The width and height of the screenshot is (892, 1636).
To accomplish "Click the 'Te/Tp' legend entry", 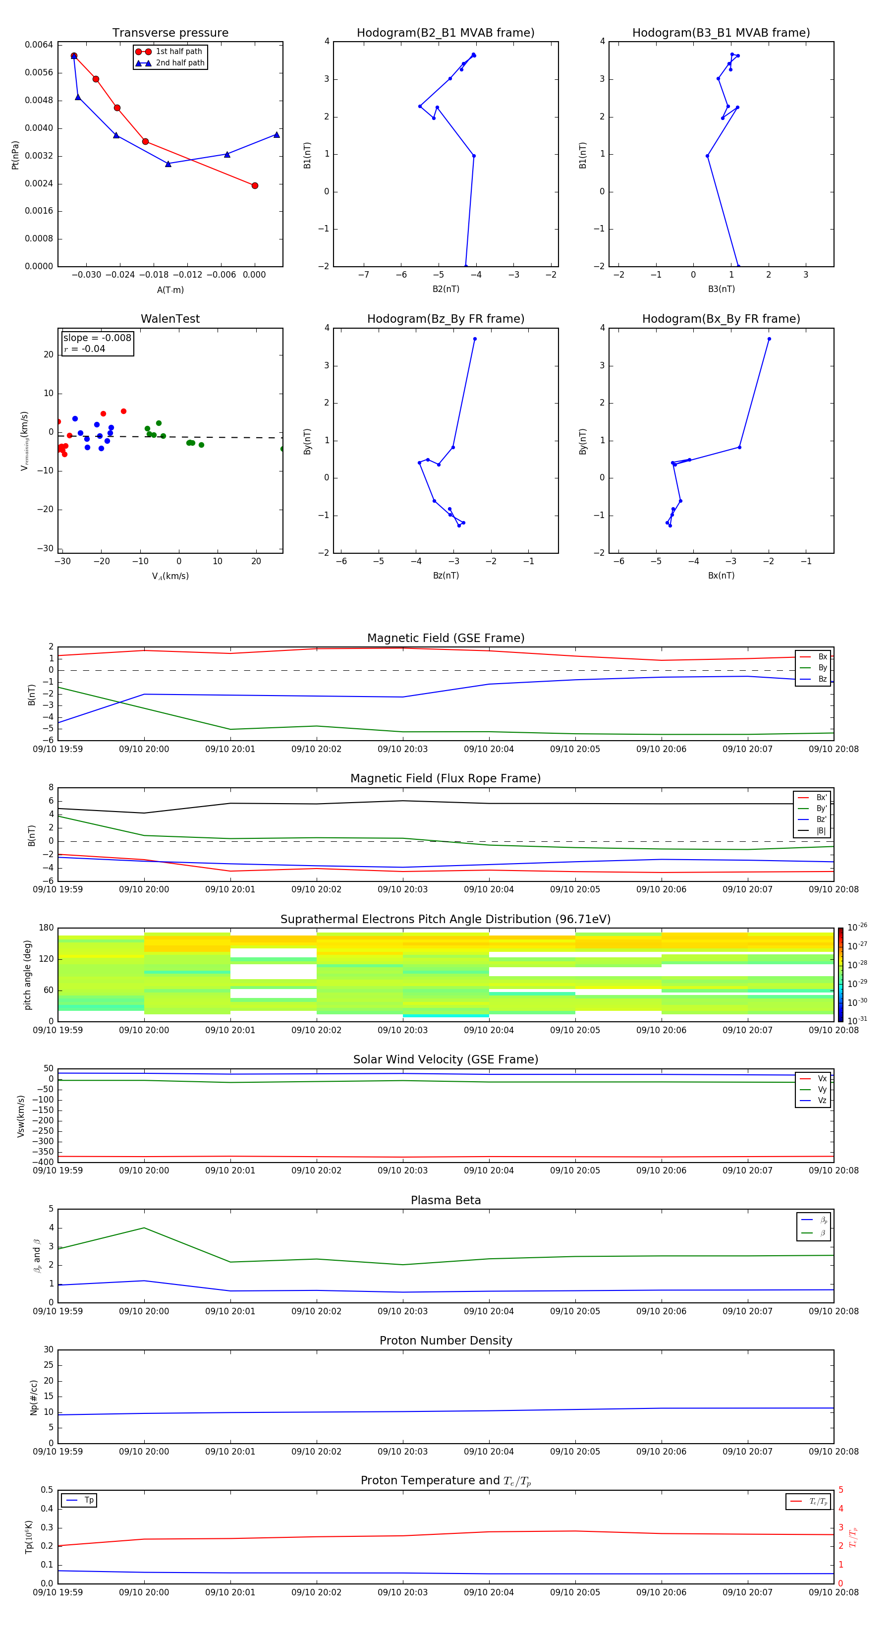I will pos(808,1501).
